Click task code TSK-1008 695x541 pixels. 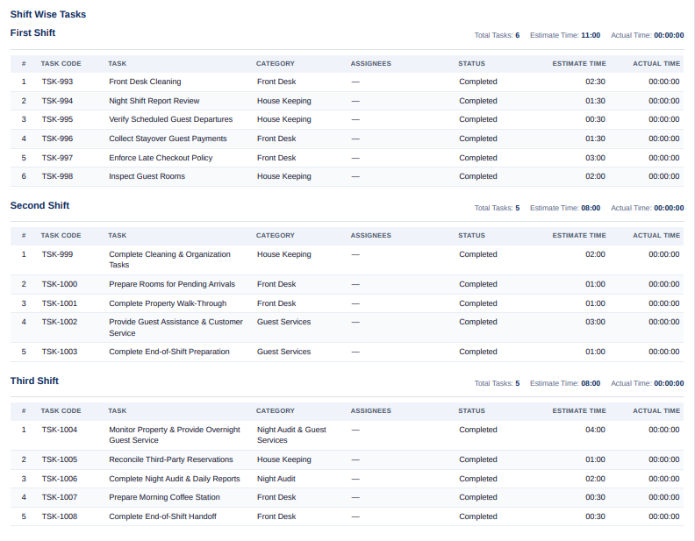point(60,516)
